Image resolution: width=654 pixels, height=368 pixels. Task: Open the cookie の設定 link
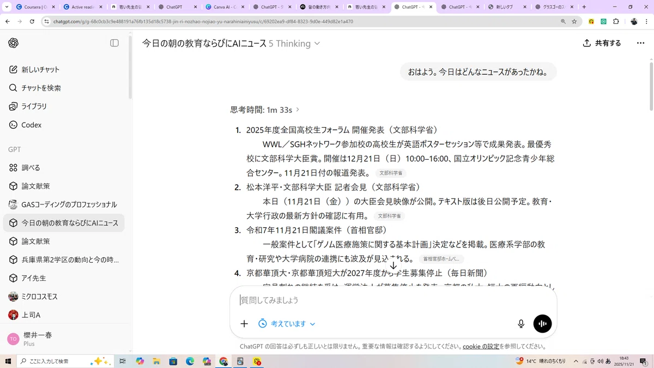[x=481, y=346]
